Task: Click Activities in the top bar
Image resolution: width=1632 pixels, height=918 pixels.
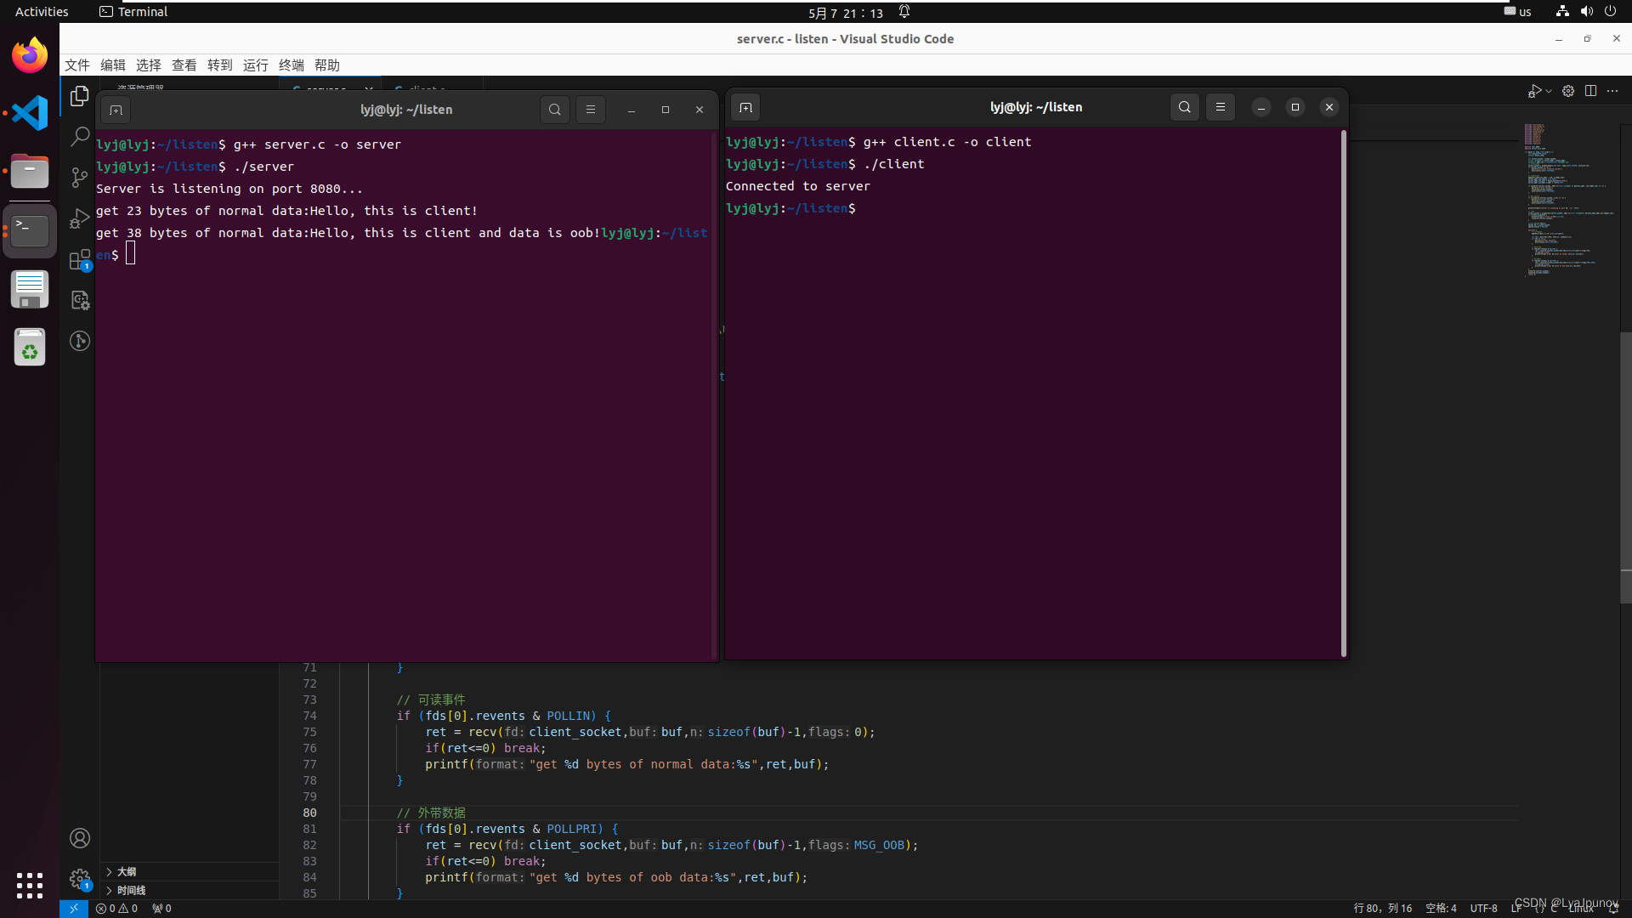Action: point(42,12)
